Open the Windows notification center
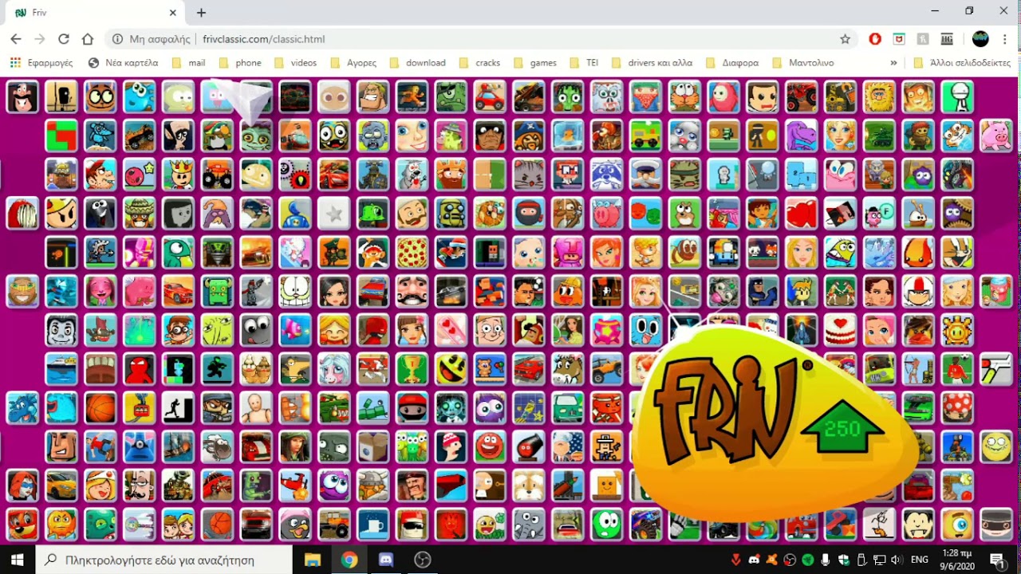Viewport: 1021px width, 574px height. pyautogui.click(x=997, y=560)
